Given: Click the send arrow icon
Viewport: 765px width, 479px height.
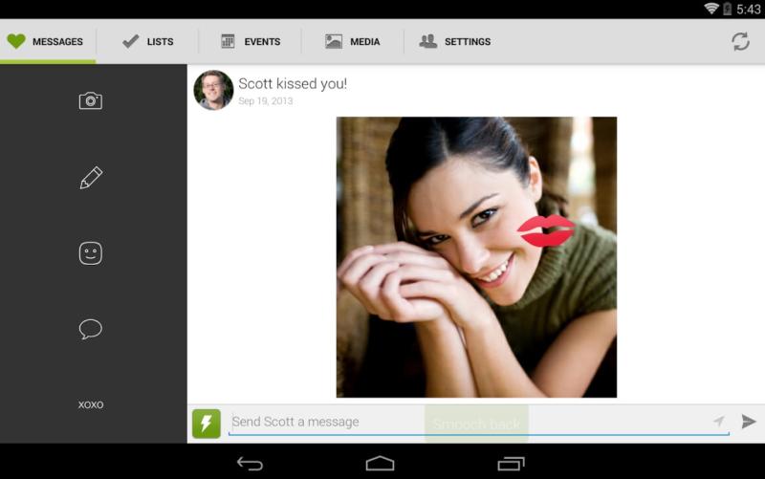Looking at the screenshot, I should click(x=748, y=422).
